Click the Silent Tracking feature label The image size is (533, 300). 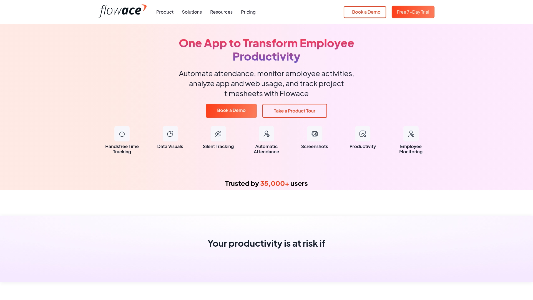(218, 146)
